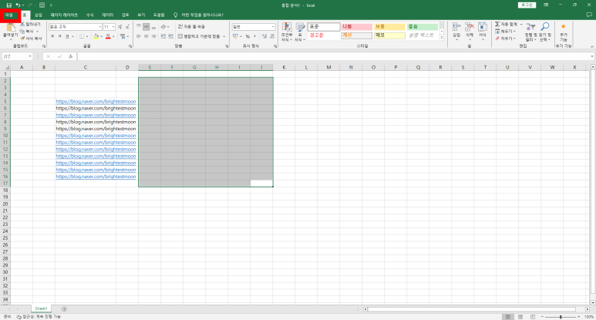Open the 보기 view tab
Viewport: 596px width, 320px height.
(141, 15)
